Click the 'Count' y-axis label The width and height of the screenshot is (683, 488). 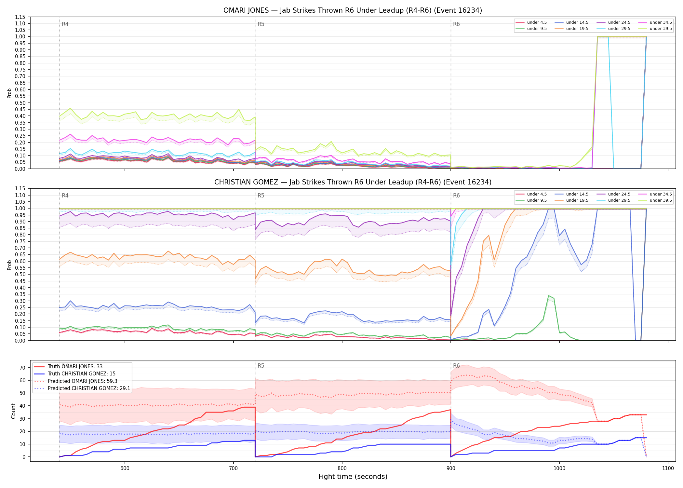(13, 411)
